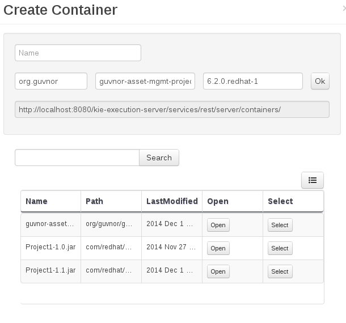Sort by the Path column header
Viewport: 346px width, 323px height.
[95, 201]
